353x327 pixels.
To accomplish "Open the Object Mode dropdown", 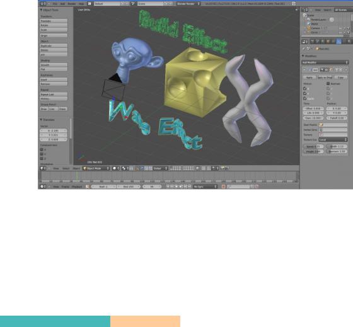I will point(96,168).
